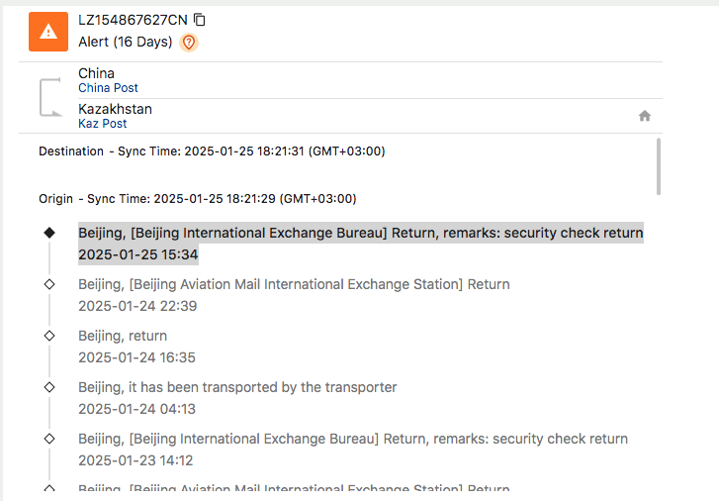Click the origin-to-destination route arrow icon
Screen dimensions: 719x501
(x=49, y=97)
